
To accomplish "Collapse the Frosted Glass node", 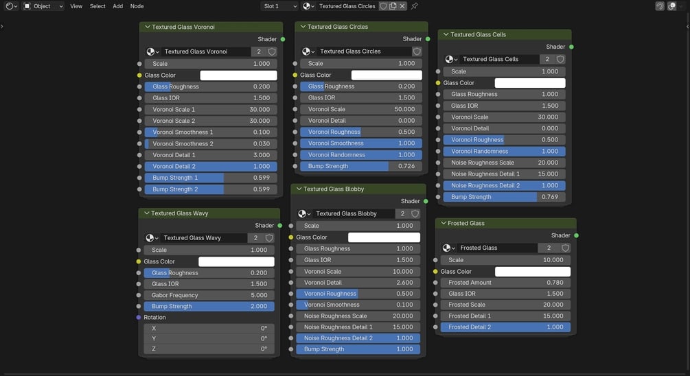I will point(444,224).
